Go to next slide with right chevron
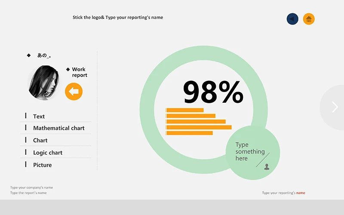344x215 pixels. [x=335, y=107]
